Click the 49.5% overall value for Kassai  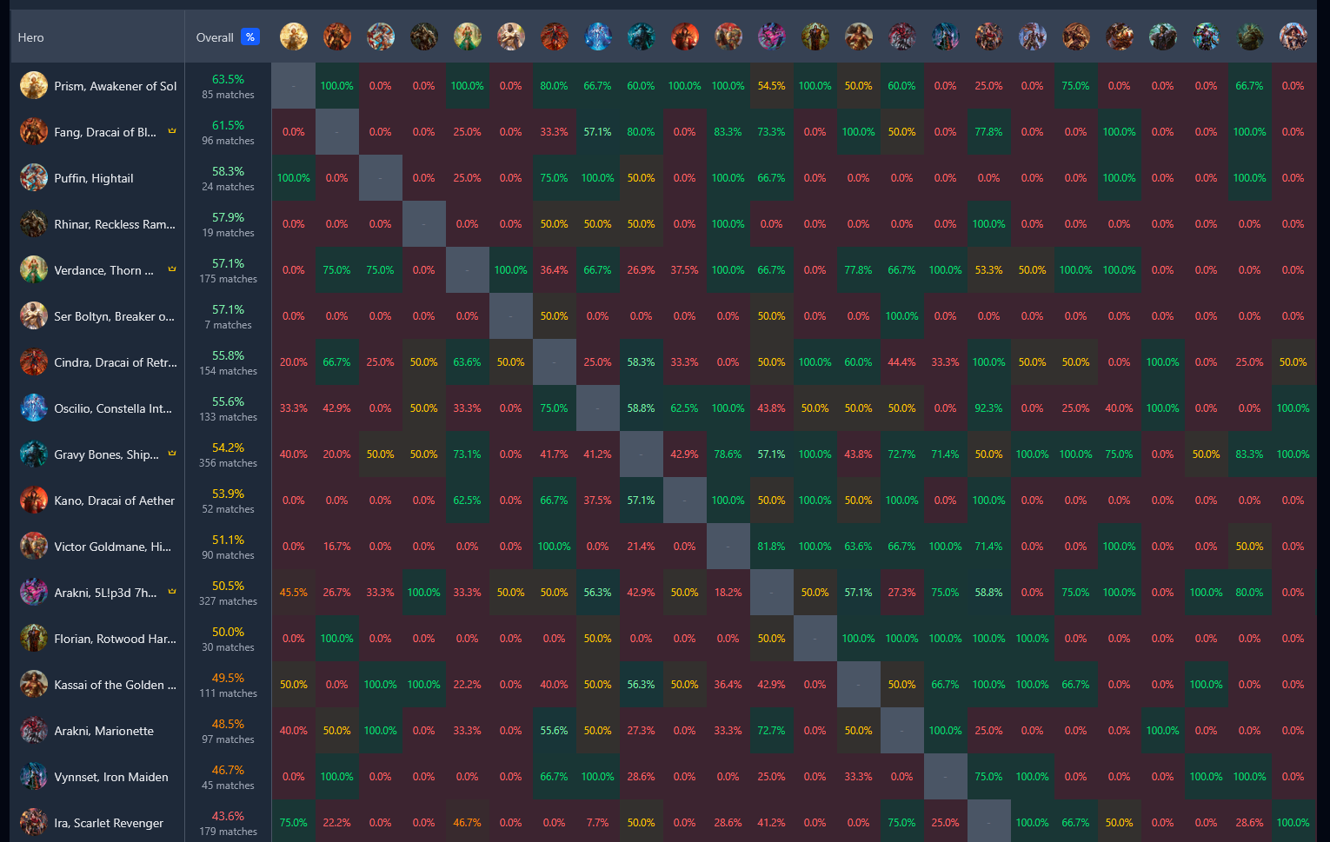(x=228, y=678)
